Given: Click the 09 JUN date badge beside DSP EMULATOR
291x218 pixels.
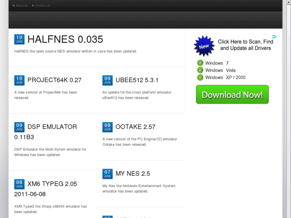Looking at the screenshot, I should click(19, 127).
